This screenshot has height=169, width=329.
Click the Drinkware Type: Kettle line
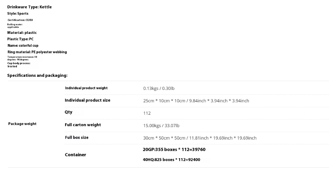[29, 7]
